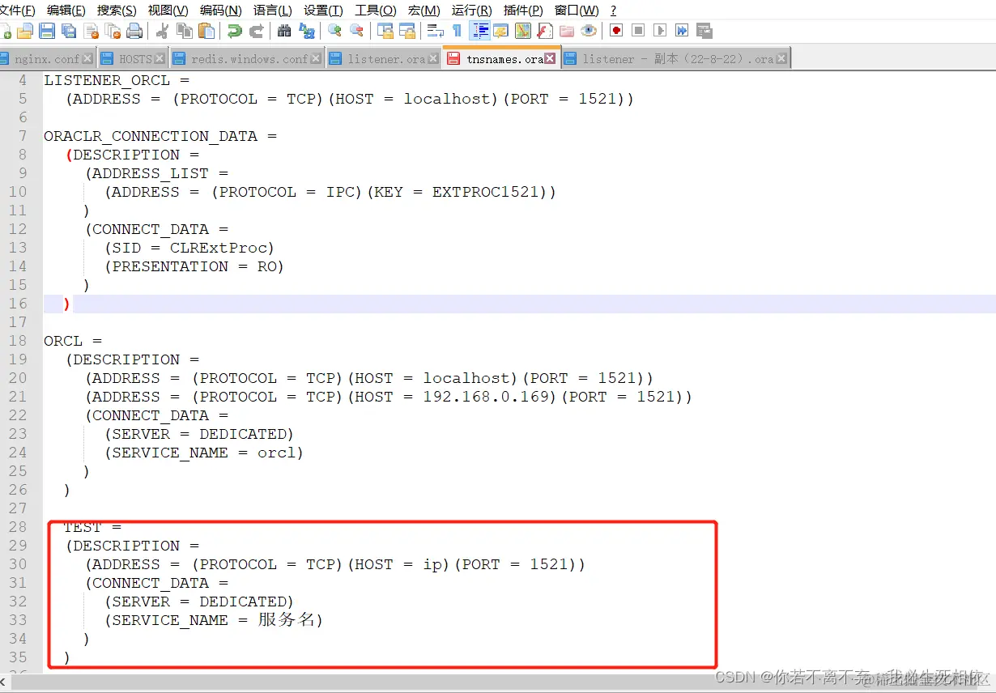Open the 视图(V) menu

[x=168, y=10]
